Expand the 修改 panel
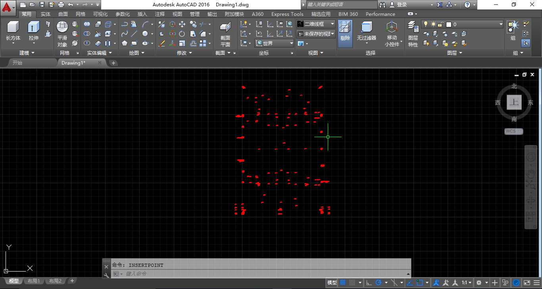Viewport: 542px width, 289px height. (x=185, y=53)
